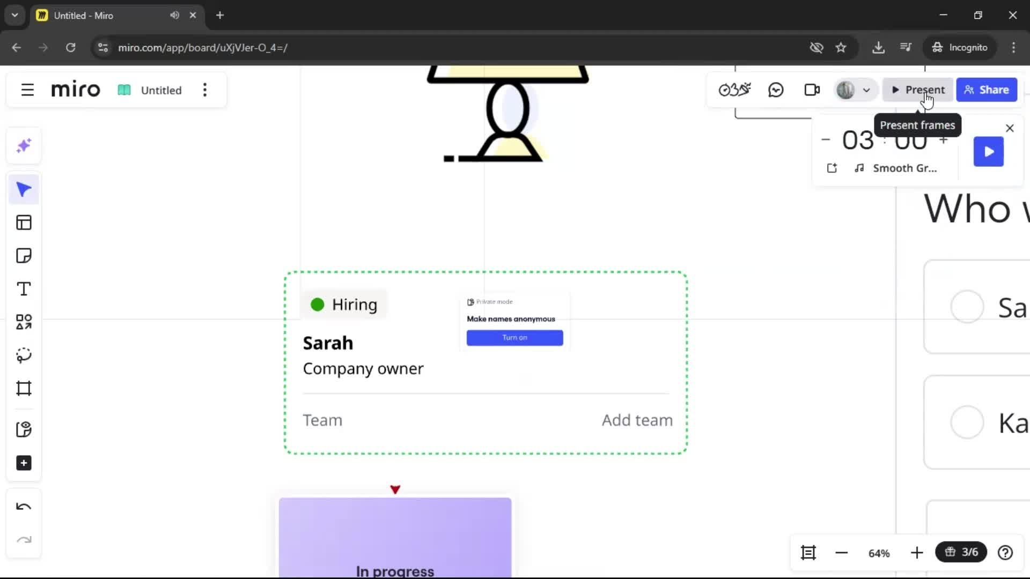The image size is (1030, 579).
Task: Open media controls icon in Chrome
Action: click(906, 47)
